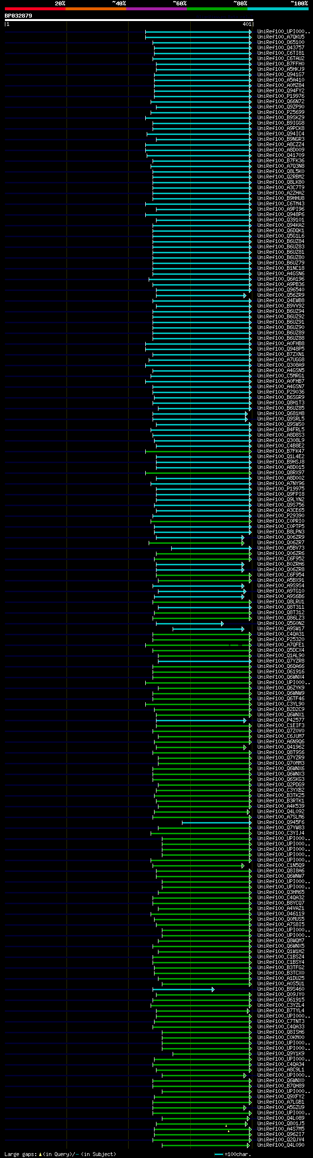The width and height of the screenshot is (313, 1158).
Task: Select hit label UniRef100_B9S460
Action: tap(281, 989)
